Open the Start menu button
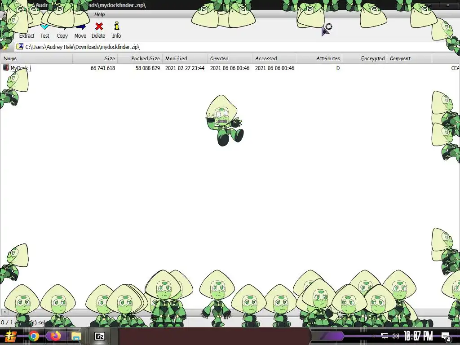This screenshot has height=345, width=460. click(11, 336)
